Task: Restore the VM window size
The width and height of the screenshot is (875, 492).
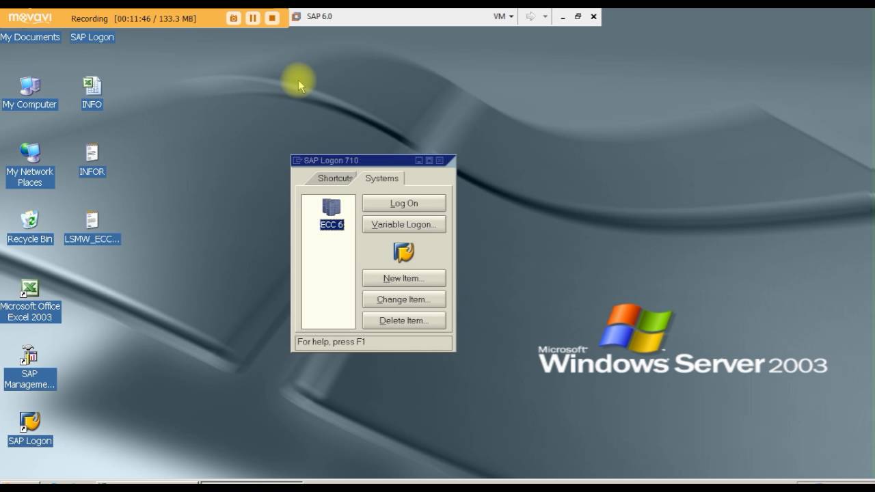Action: click(x=578, y=16)
